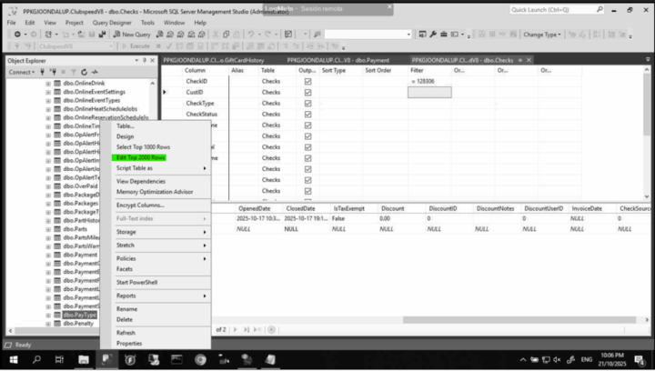The height and width of the screenshot is (371, 655).
Task: Click the wrench Properties icon in toolbar
Action: (434, 34)
